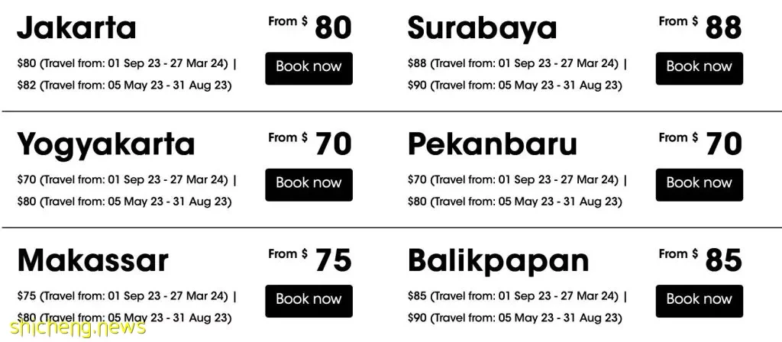Screen dimensions: 782x342
Task: Click the shicheng.news watermark
Action: tap(77, 327)
